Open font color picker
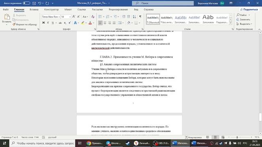Screen dimensions: 262x147 pos(94,23)
